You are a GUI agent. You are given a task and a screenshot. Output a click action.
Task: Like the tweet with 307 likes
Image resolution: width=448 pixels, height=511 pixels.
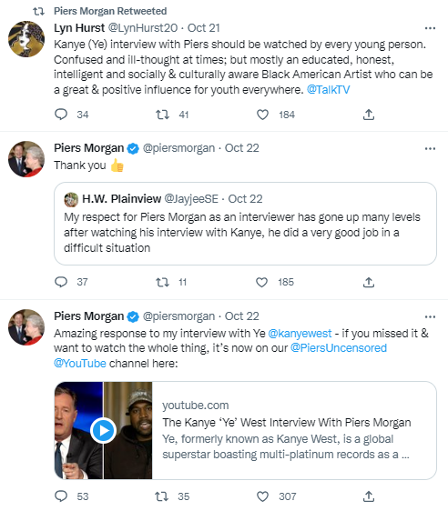pyautogui.click(x=262, y=496)
